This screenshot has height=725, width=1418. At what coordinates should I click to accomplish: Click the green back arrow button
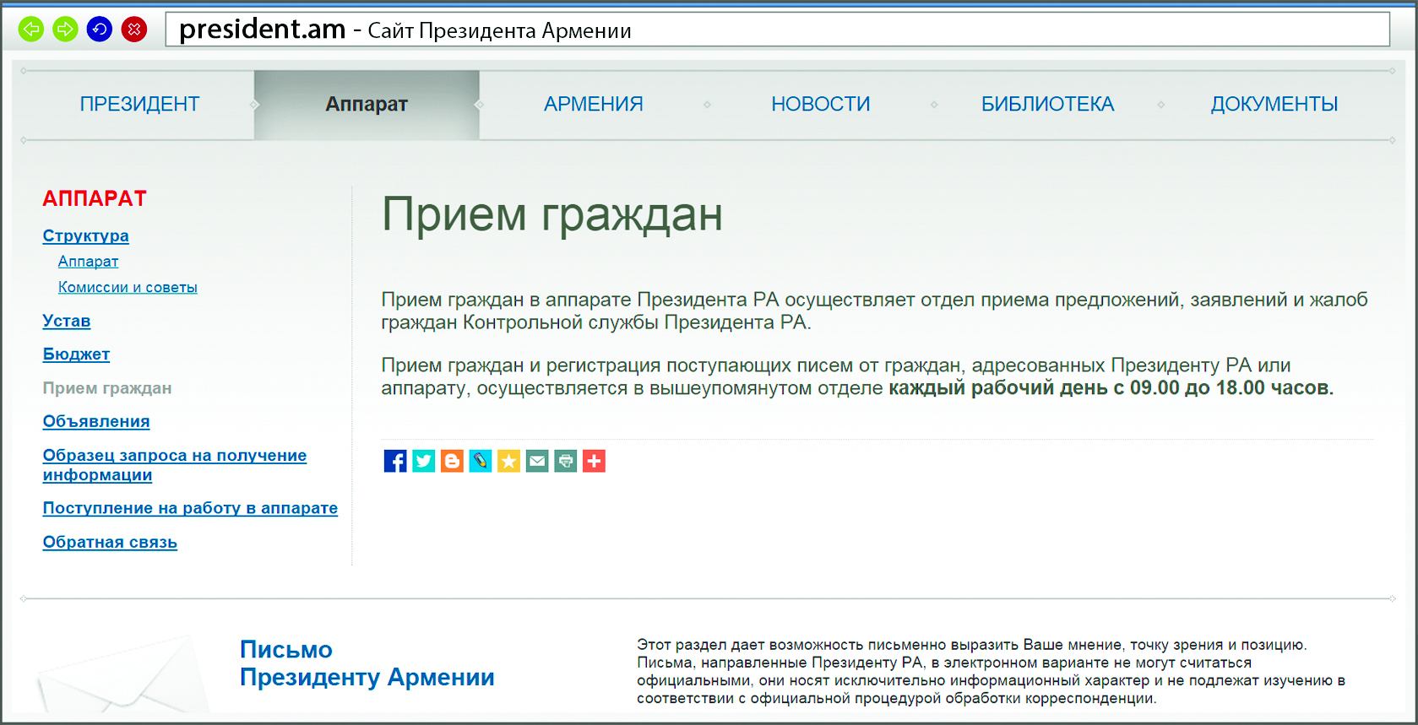pyautogui.click(x=31, y=30)
